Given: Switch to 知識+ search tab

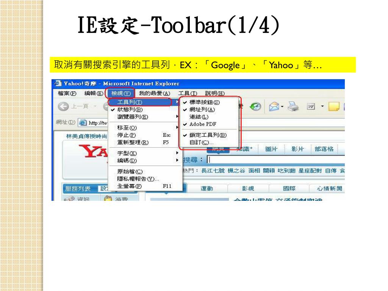Looking at the screenshot, I should click(x=244, y=149).
